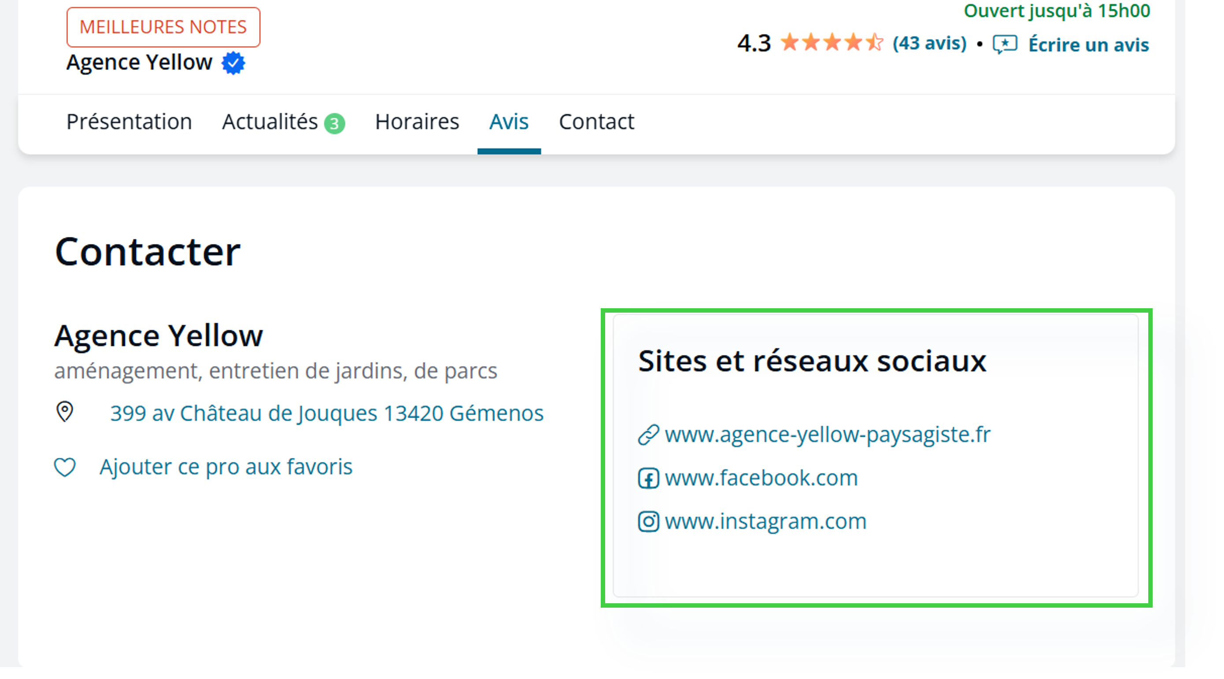1224x679 pixels.
Task: Click the review speech bubble icon
Action: 1005,44
